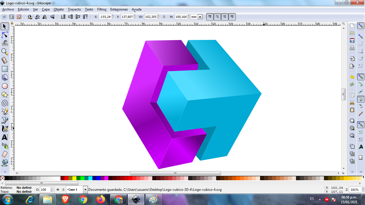Image resolution: width=365 pixels, height=205 pixels.
Task: Open the Edición menu
Action: 23,9
